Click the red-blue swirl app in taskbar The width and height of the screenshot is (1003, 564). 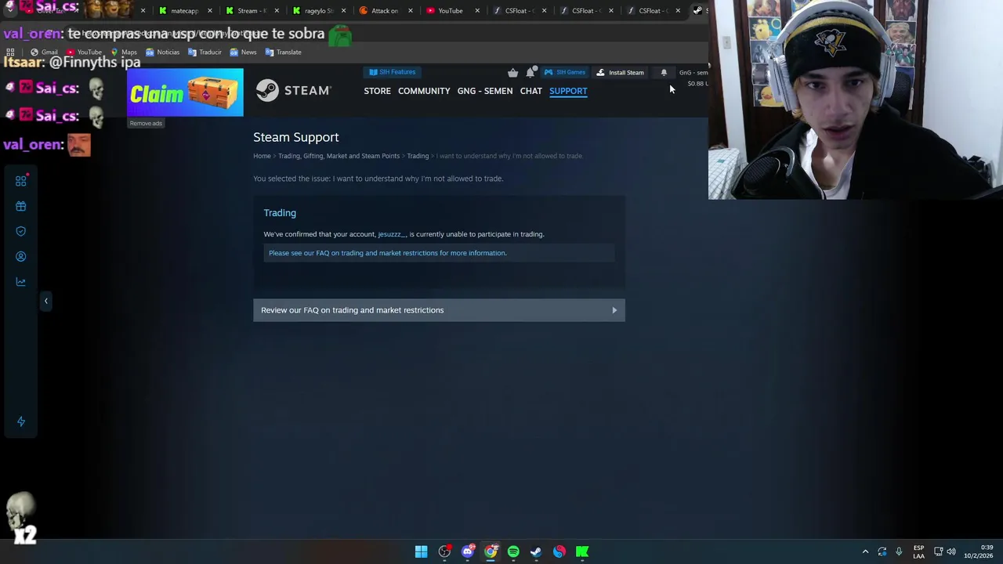559,551
